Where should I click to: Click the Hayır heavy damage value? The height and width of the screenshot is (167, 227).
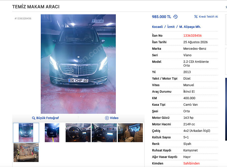point(187,157)
